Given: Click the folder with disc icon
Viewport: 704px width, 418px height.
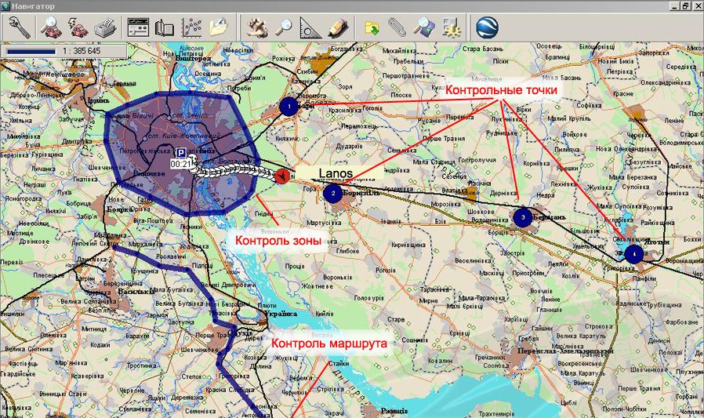Looking at the screenshot, I should coord(219,28).
